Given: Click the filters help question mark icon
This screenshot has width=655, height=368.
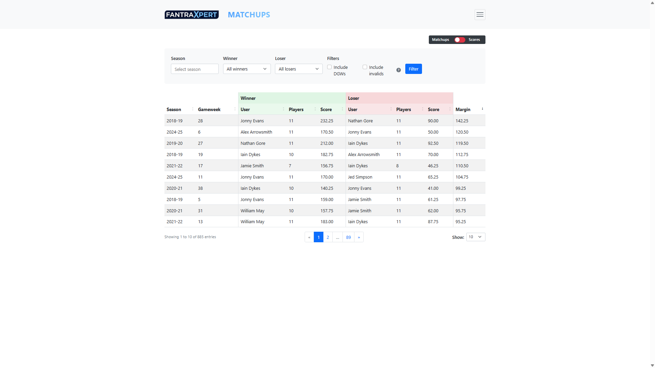Looking at the screenshot, I should pos(398,70).
